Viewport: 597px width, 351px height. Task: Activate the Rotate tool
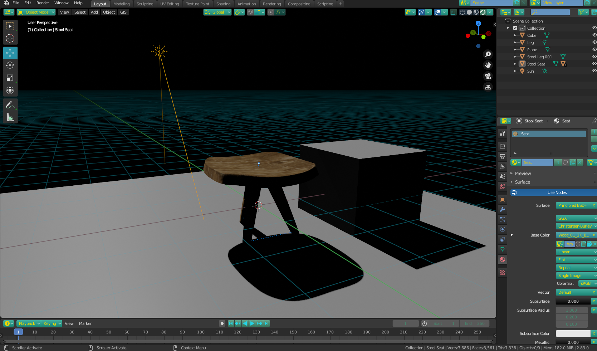tap(10, 65)
